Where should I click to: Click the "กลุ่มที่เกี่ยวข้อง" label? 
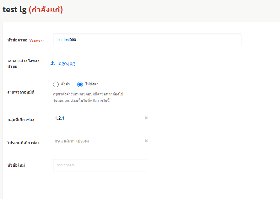click(x=21, y=120)
